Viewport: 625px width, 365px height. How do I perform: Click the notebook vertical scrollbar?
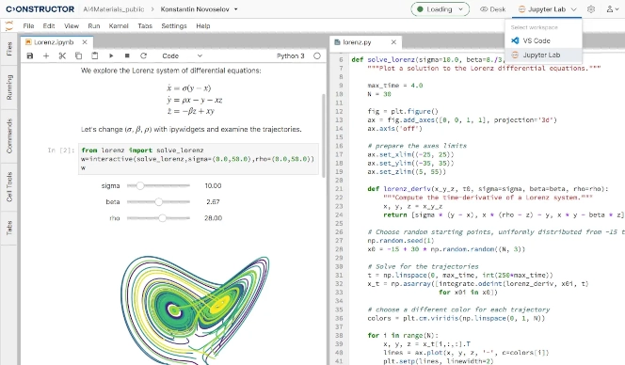pos(323,135)
